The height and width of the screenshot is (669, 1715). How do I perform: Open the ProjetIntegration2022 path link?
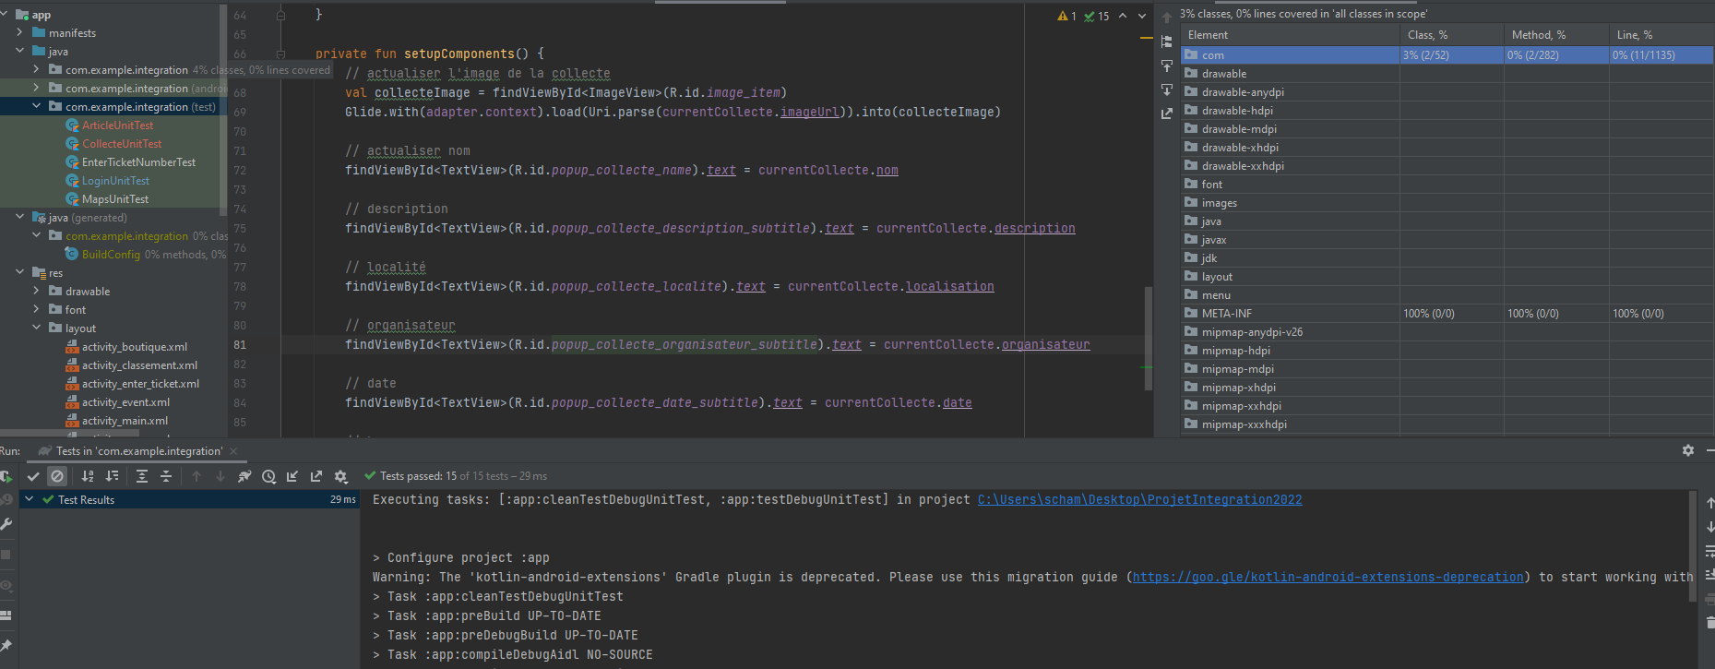coord(1140,499)
